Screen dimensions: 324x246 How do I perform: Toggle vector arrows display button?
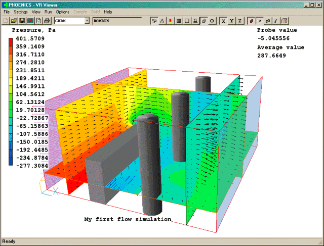pos(258,21)
